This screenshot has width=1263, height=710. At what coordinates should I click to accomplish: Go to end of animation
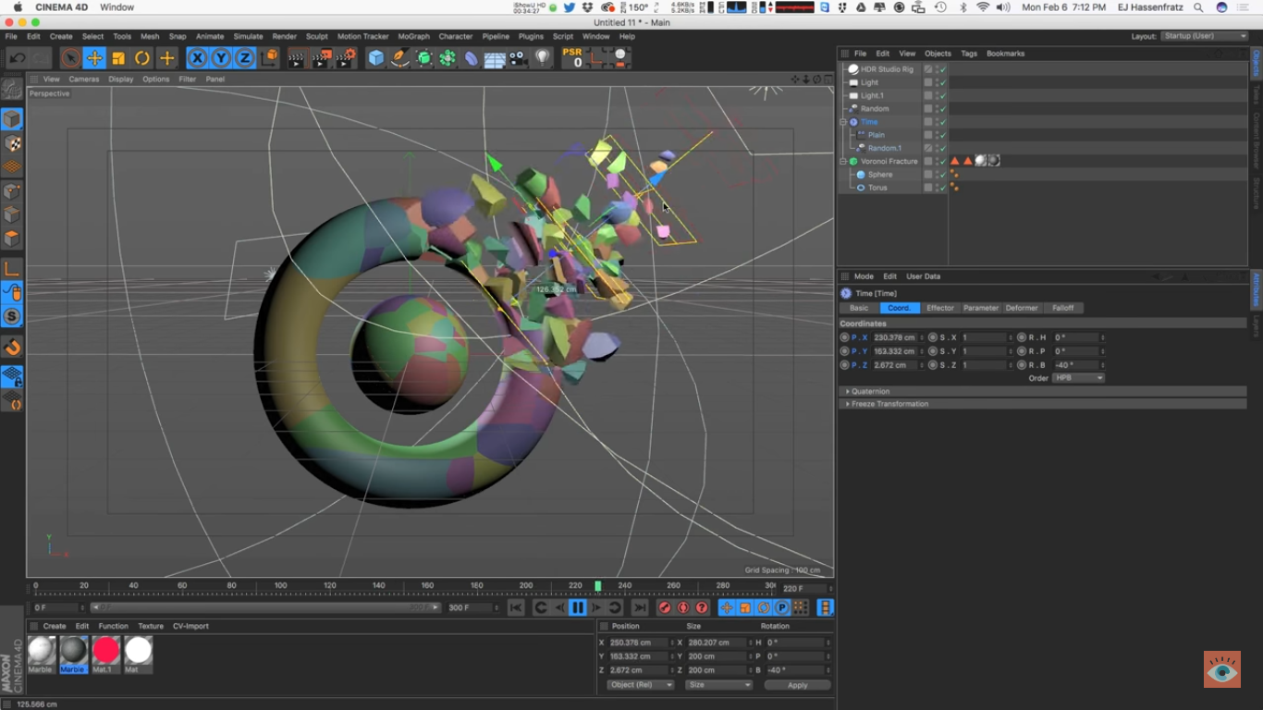click(639, 607)
